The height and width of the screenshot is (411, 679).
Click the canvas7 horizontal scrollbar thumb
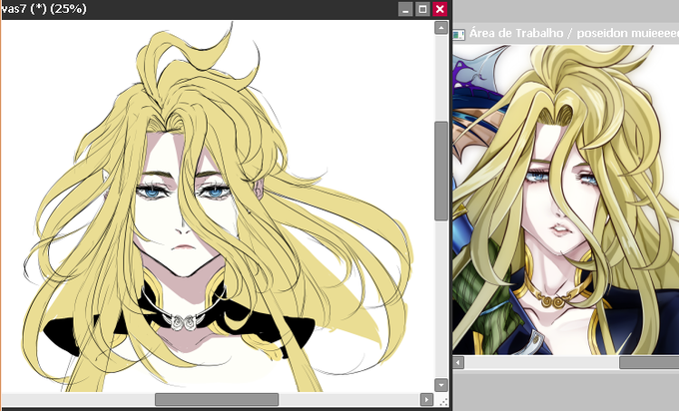pos(217,399)
